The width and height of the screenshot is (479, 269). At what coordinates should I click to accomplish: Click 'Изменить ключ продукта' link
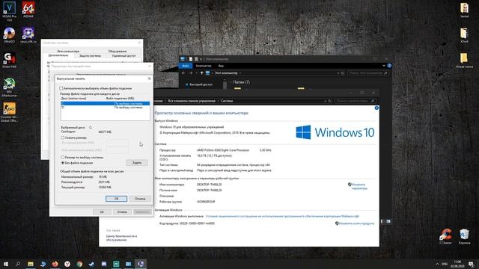(356, 223)
